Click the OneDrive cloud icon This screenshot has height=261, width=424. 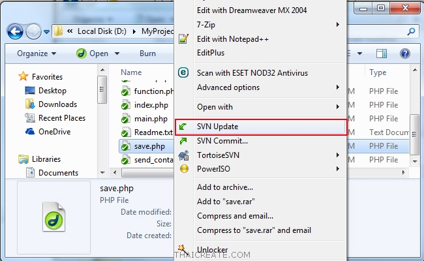(x=30, y=131)
